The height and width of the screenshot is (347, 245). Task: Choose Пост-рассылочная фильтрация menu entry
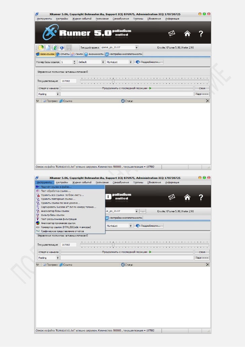click(70, 219)
